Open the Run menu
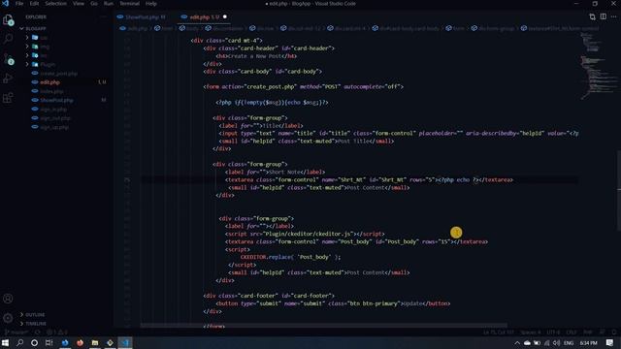 108,4
